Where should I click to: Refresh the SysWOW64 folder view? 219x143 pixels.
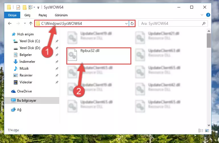[x=132, y=23]
